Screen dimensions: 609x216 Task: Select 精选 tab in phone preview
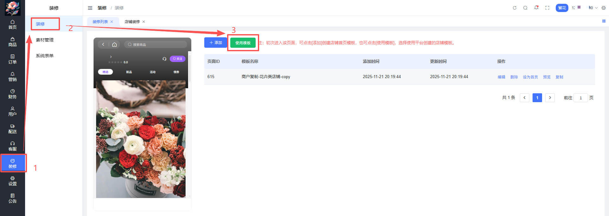(x=105, y=72)
